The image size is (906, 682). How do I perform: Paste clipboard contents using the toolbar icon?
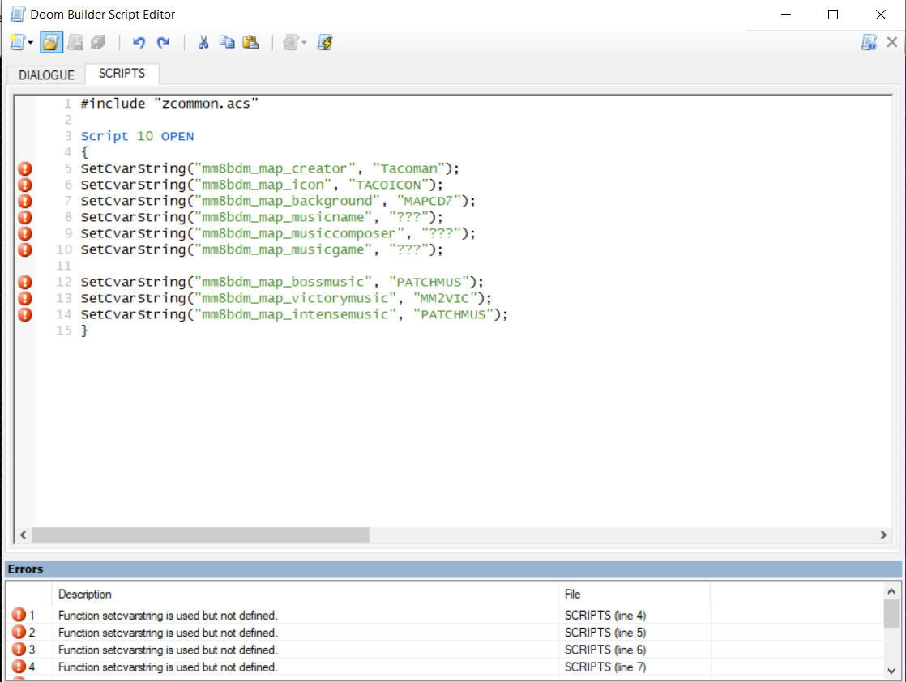(x=250, y=43)
